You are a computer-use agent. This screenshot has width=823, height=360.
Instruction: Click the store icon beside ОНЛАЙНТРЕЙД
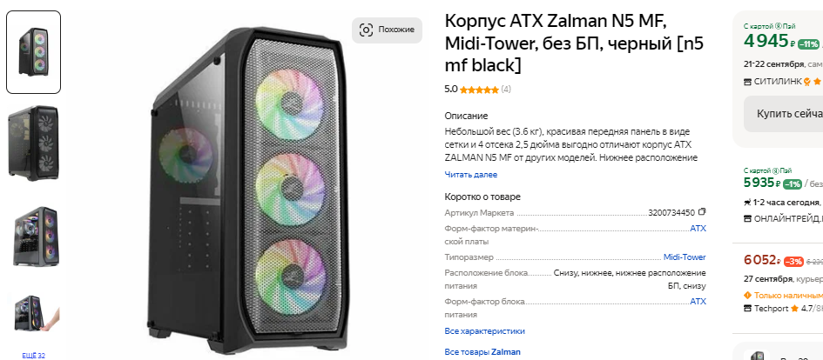pyautogui.click(x=748, y=217)
